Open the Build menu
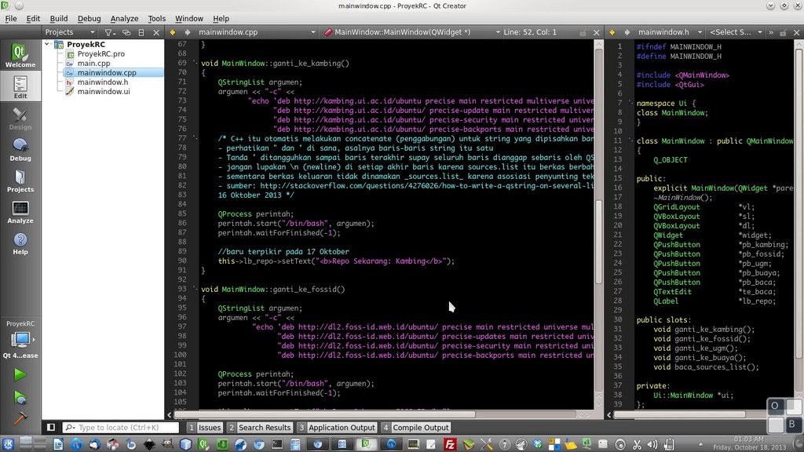The width and height of the screenshot is (804, 452). [58, 18]
